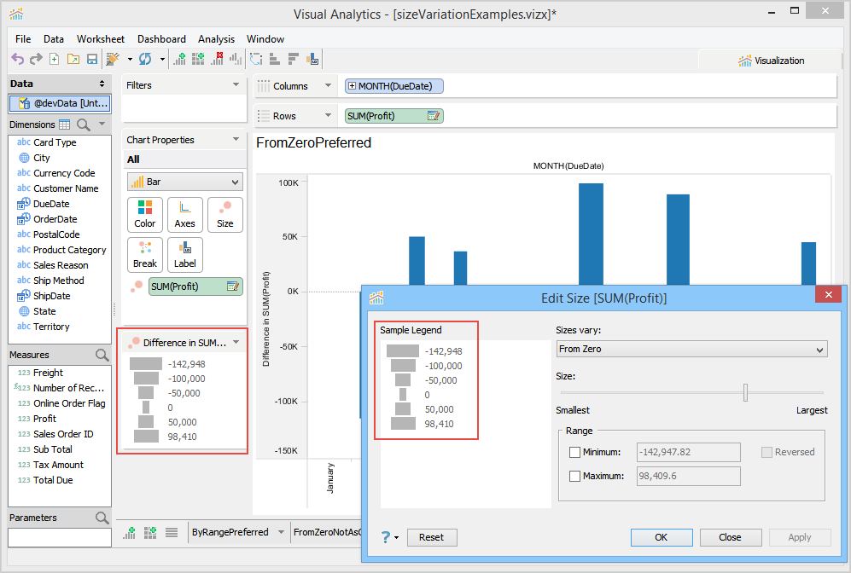
Task: Click OK in Edit Size dialog
Action: (661, 537)
